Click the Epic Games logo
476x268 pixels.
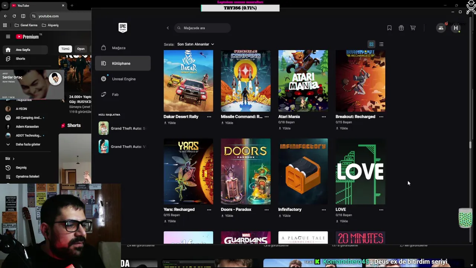click(x=123, y=28)
